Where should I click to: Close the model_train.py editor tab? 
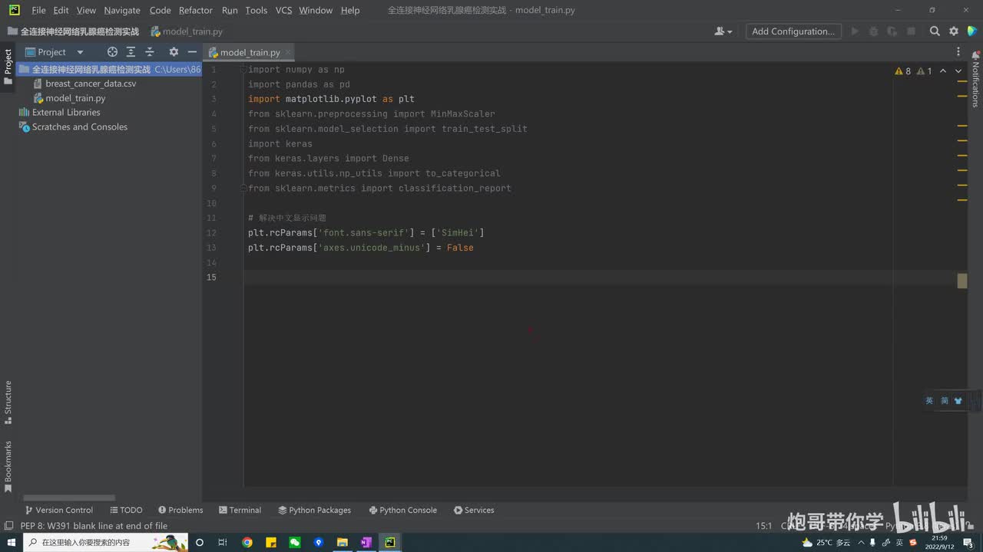[x=288, y=53]
